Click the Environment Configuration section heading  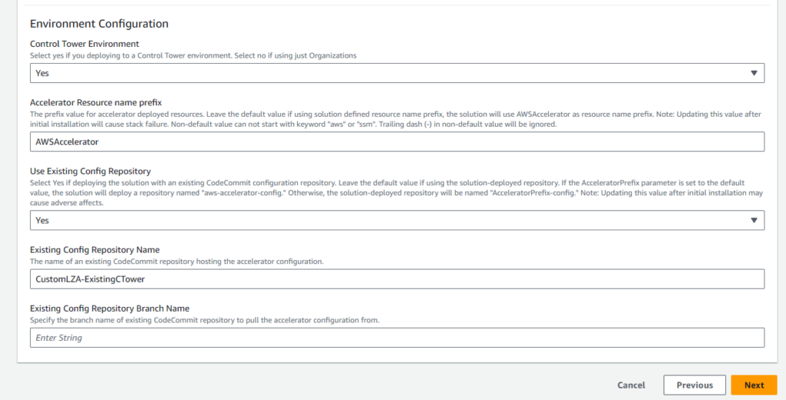click(99, 24)
